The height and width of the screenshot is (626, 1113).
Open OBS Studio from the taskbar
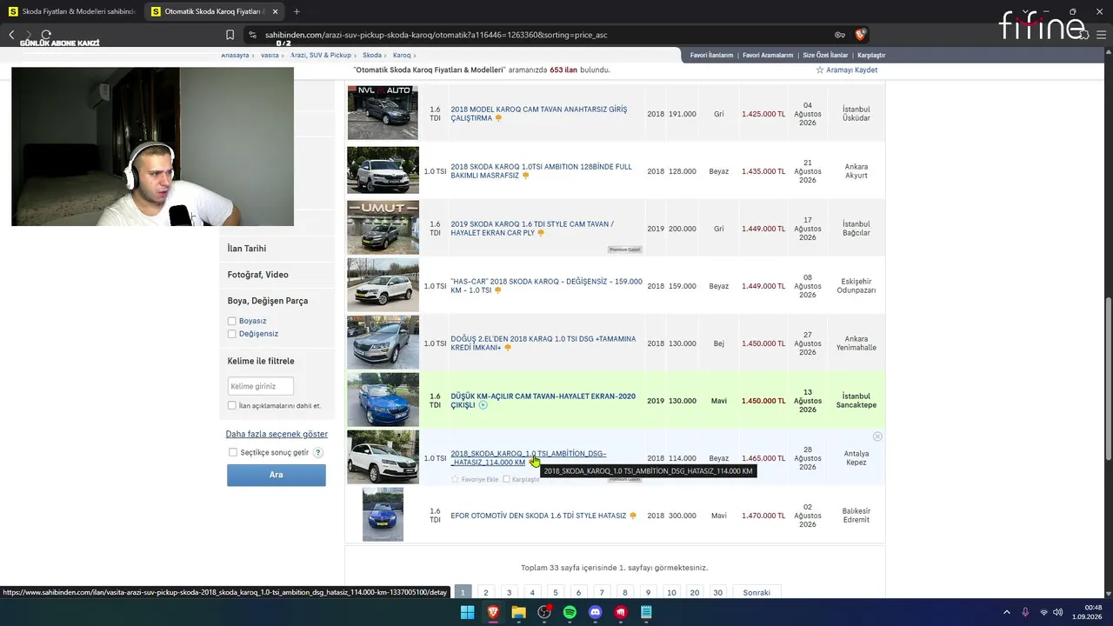(544, 612)
